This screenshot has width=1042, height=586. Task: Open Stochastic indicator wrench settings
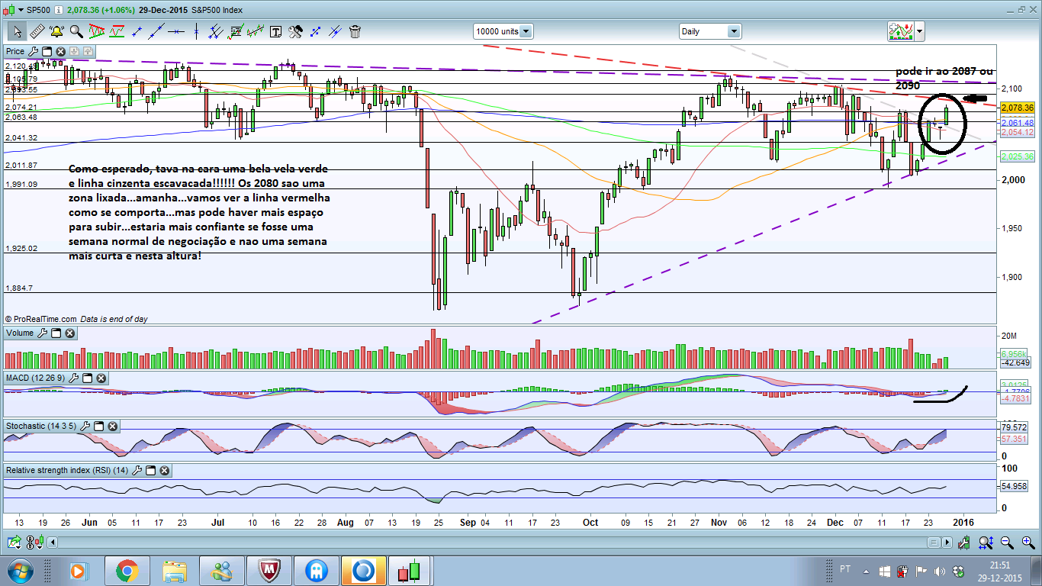[85, 425]
